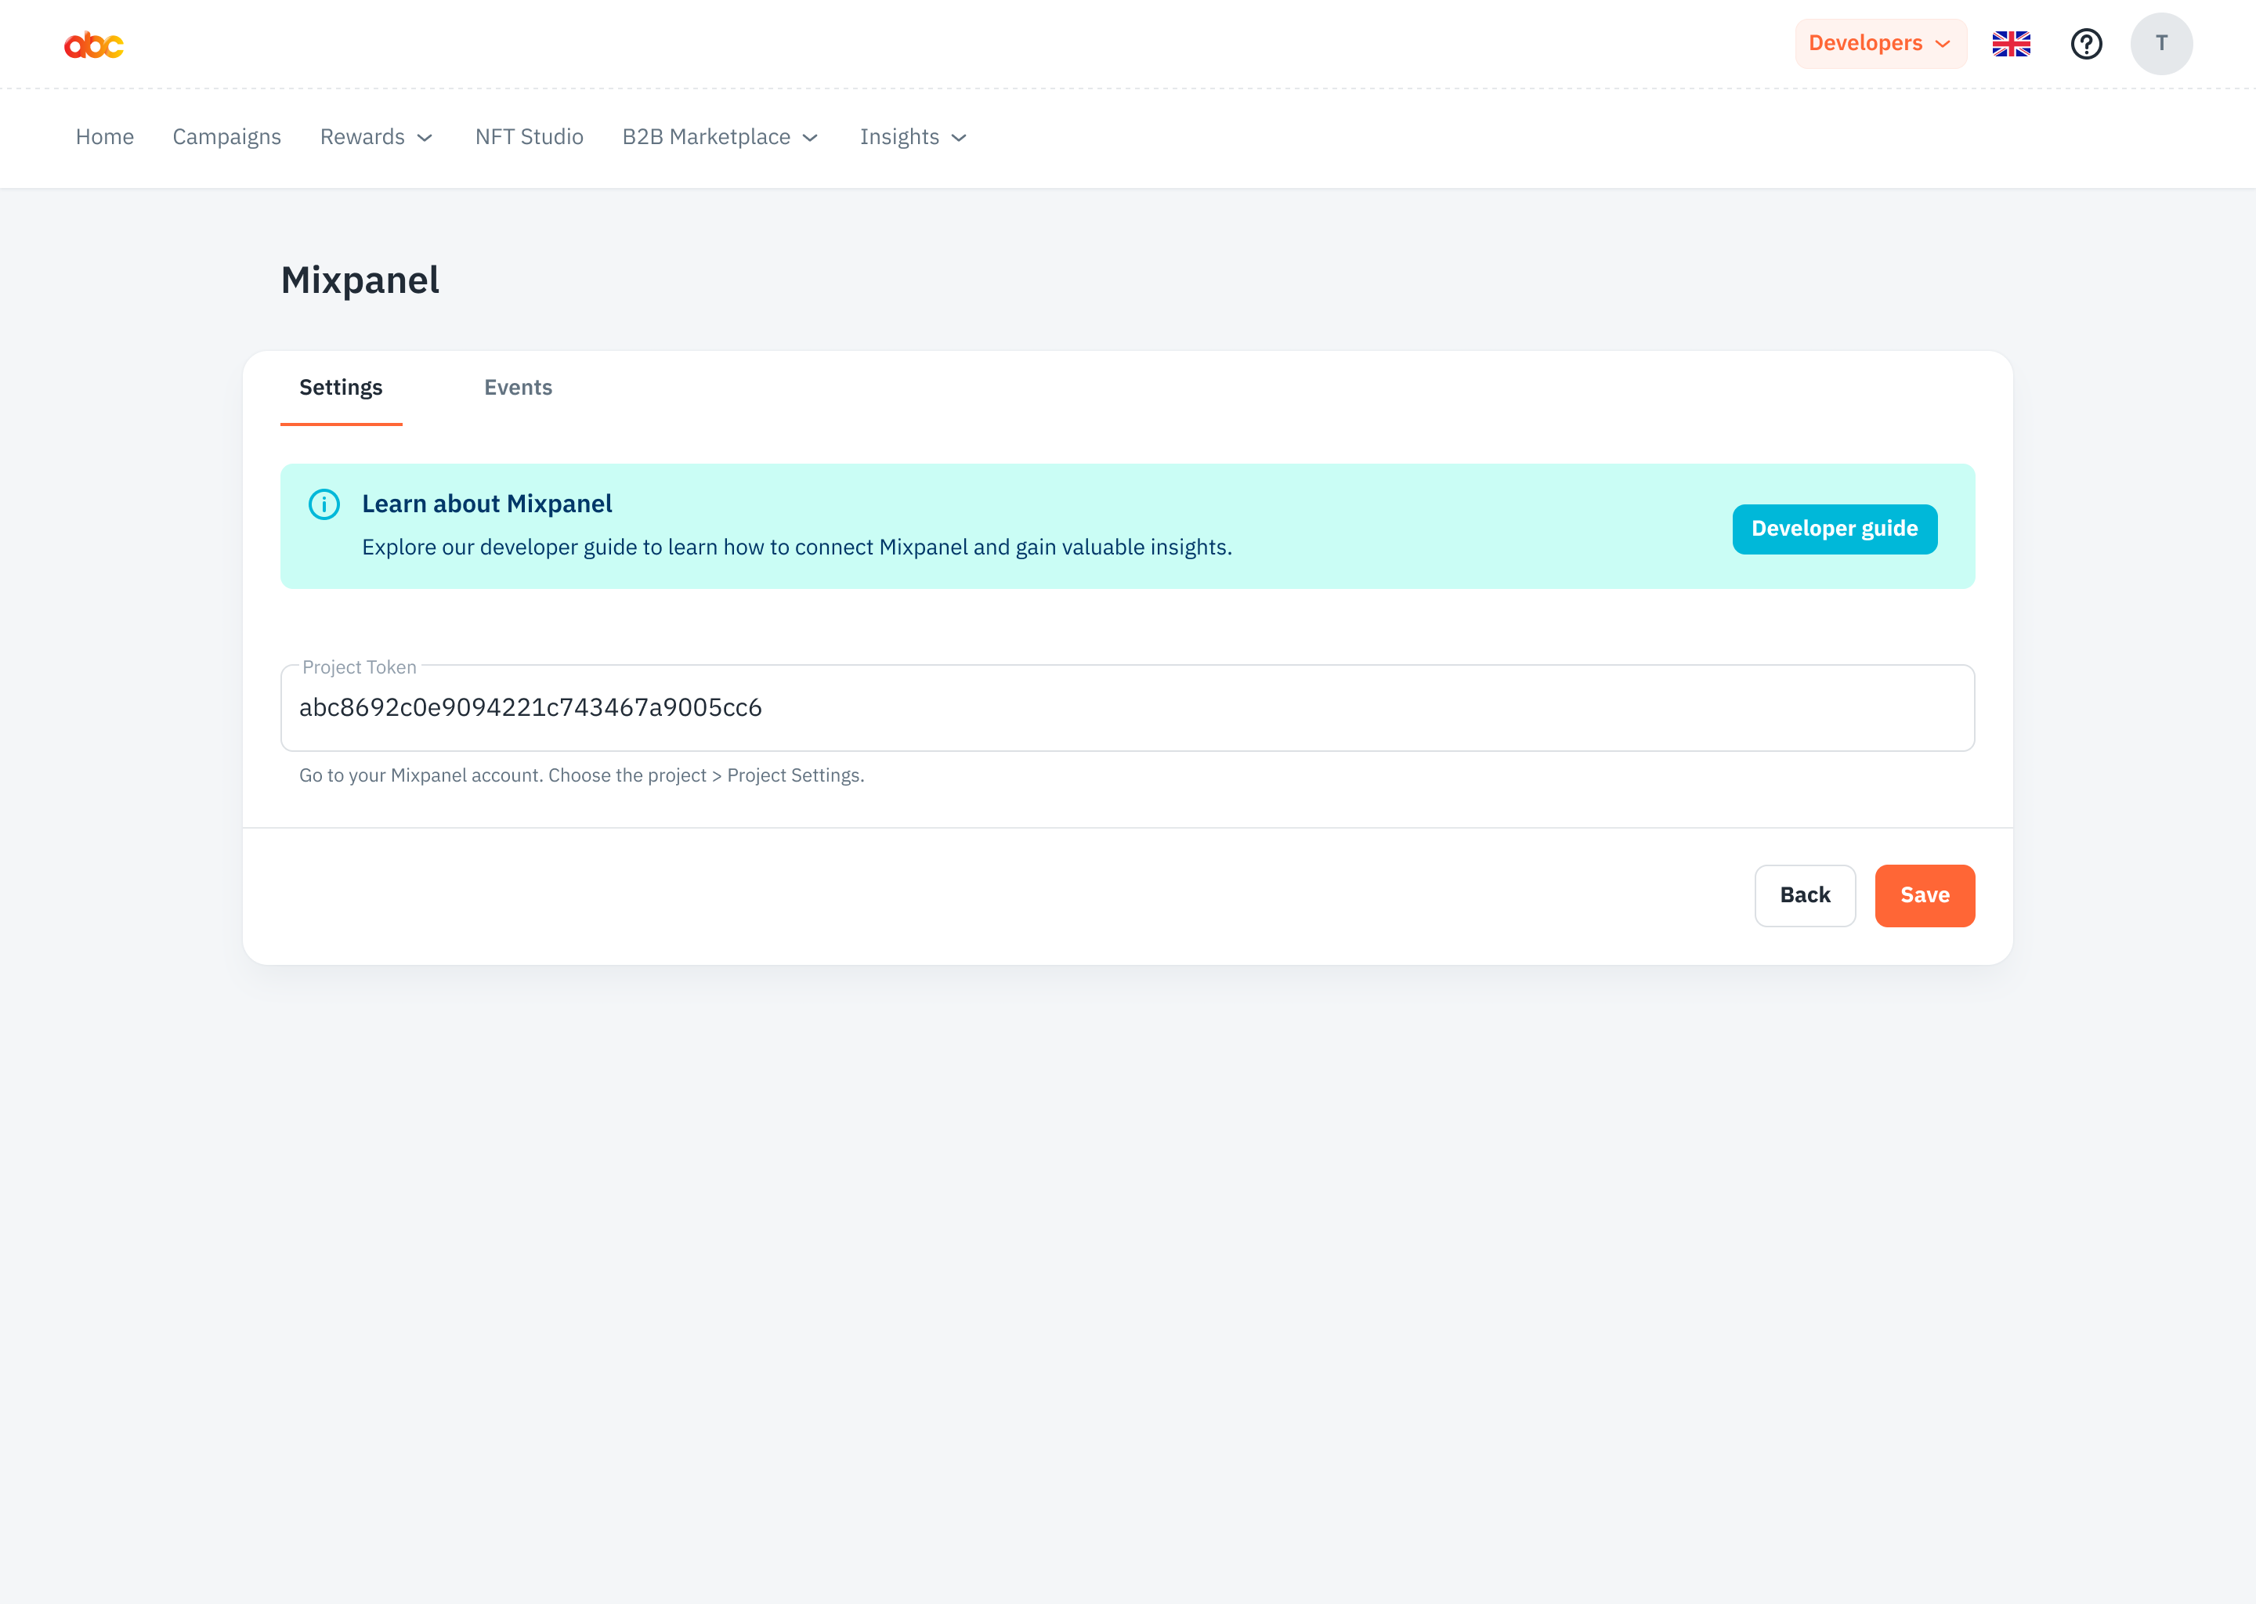This screenshot has height=1604, width=2256.
Task: Click the Back button
Action: [x=1805, y=895]
